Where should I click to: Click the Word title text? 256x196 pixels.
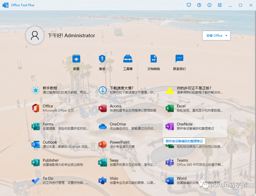(181, 178)
